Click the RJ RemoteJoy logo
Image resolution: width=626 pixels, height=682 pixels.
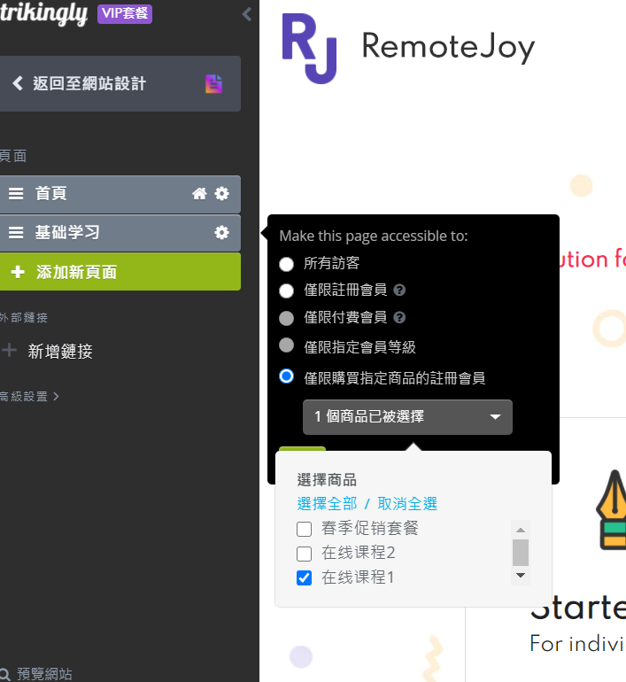point(309,49)
